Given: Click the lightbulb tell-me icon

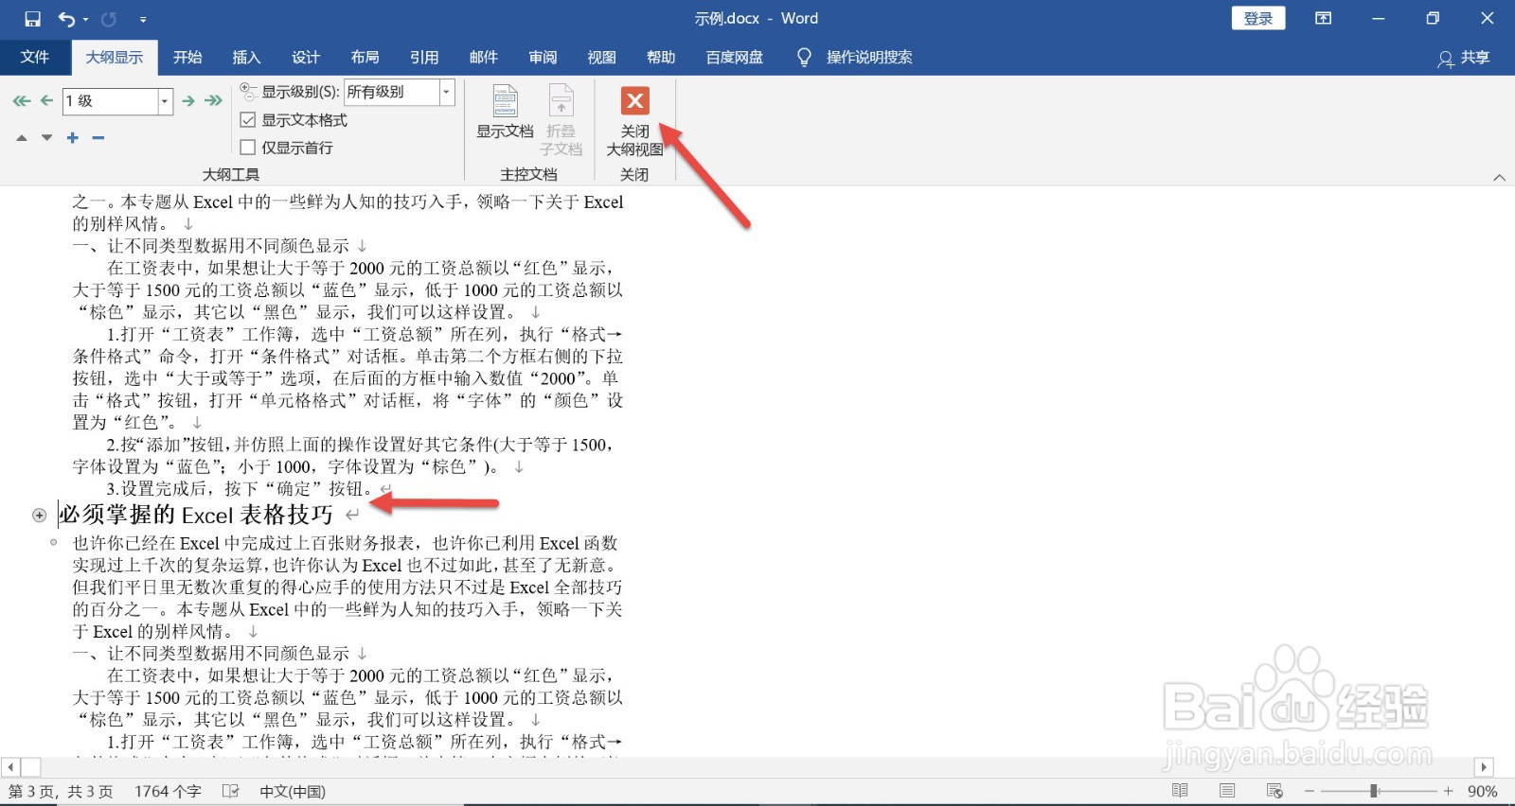Looking at the screenshot, I should 804,58.
